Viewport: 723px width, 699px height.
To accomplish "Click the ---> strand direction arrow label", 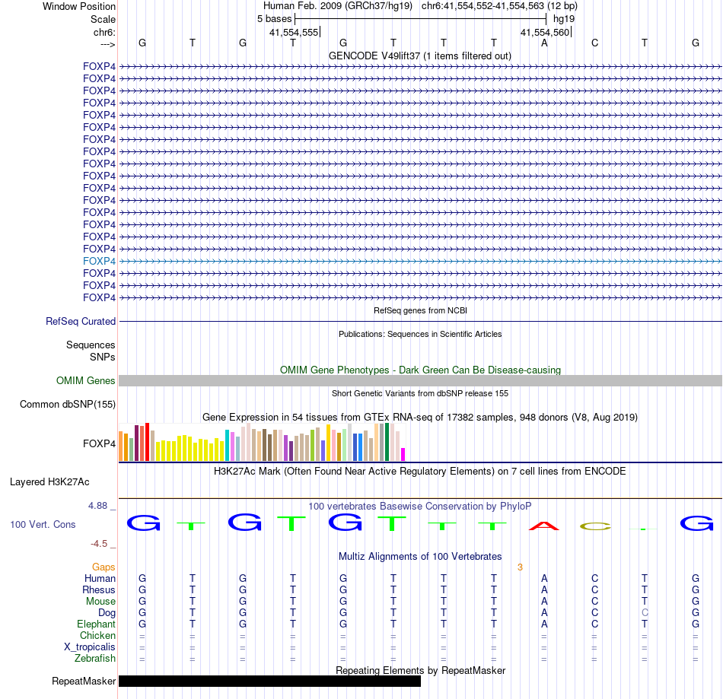I will (107, 44).
